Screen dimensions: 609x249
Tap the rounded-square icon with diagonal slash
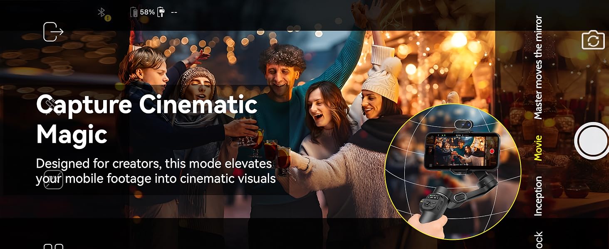(53, 179)
